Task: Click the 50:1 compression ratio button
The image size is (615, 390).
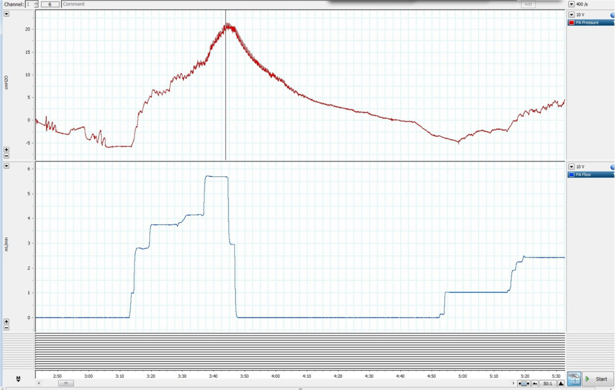Action: coord(548,383)
